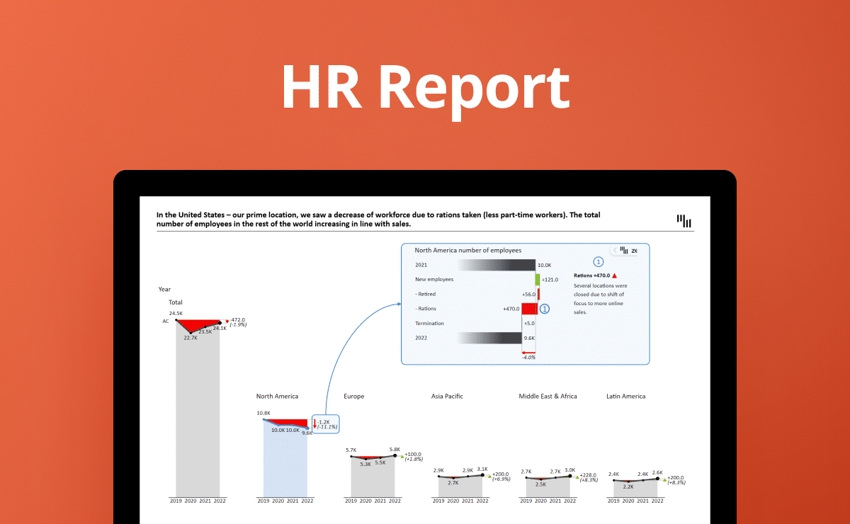This screenshot has height=524, width=850.
Task: Click the red triangle next to Rations +470.0
Action: pyautogui.click(x=614, y=275)
